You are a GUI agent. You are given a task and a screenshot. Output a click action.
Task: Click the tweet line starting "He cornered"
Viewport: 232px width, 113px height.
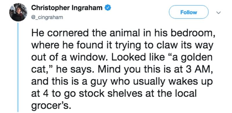pos(123,34)
